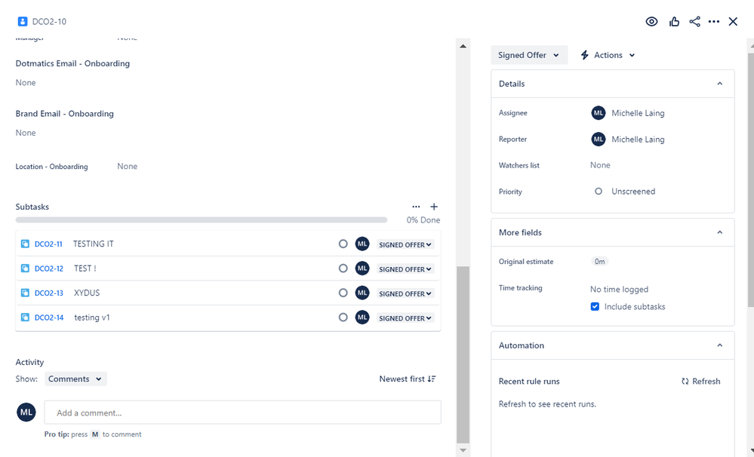Click the subtasks progress bar

[201, 220]
